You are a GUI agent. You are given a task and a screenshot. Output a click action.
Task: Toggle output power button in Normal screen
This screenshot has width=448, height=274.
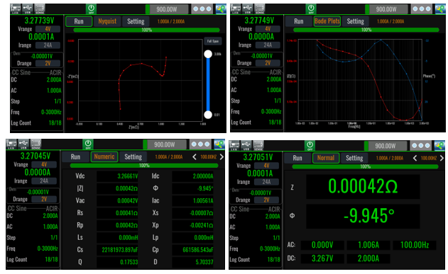310,146
